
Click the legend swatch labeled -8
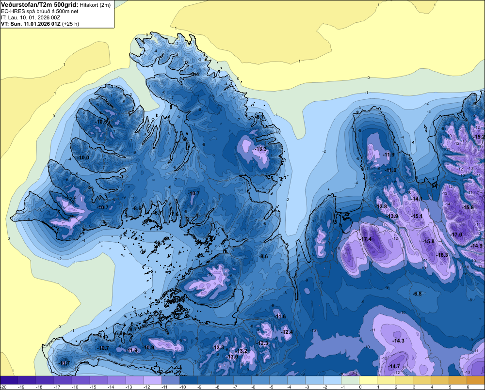click(x=225, y=380)
